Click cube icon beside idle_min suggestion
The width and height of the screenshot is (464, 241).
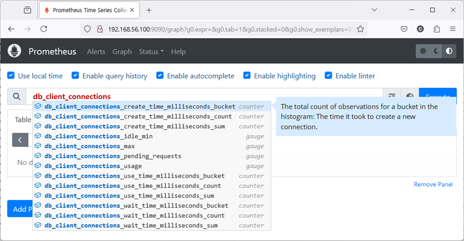click(38, 136)
